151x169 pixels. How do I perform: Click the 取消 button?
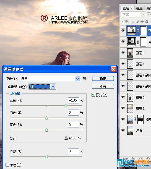pos(103,87)
